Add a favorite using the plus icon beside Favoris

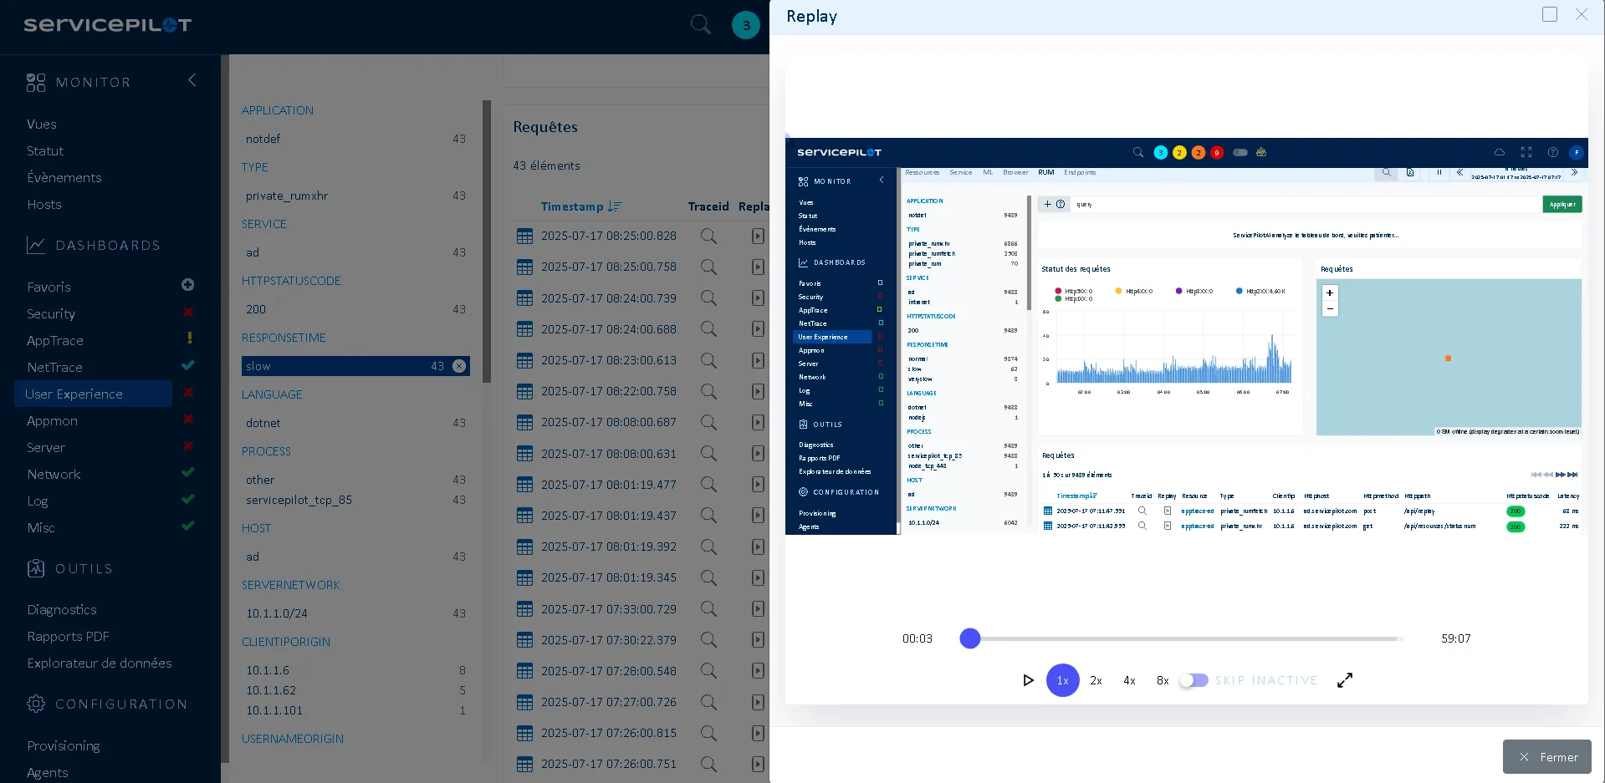click(187, 285)
